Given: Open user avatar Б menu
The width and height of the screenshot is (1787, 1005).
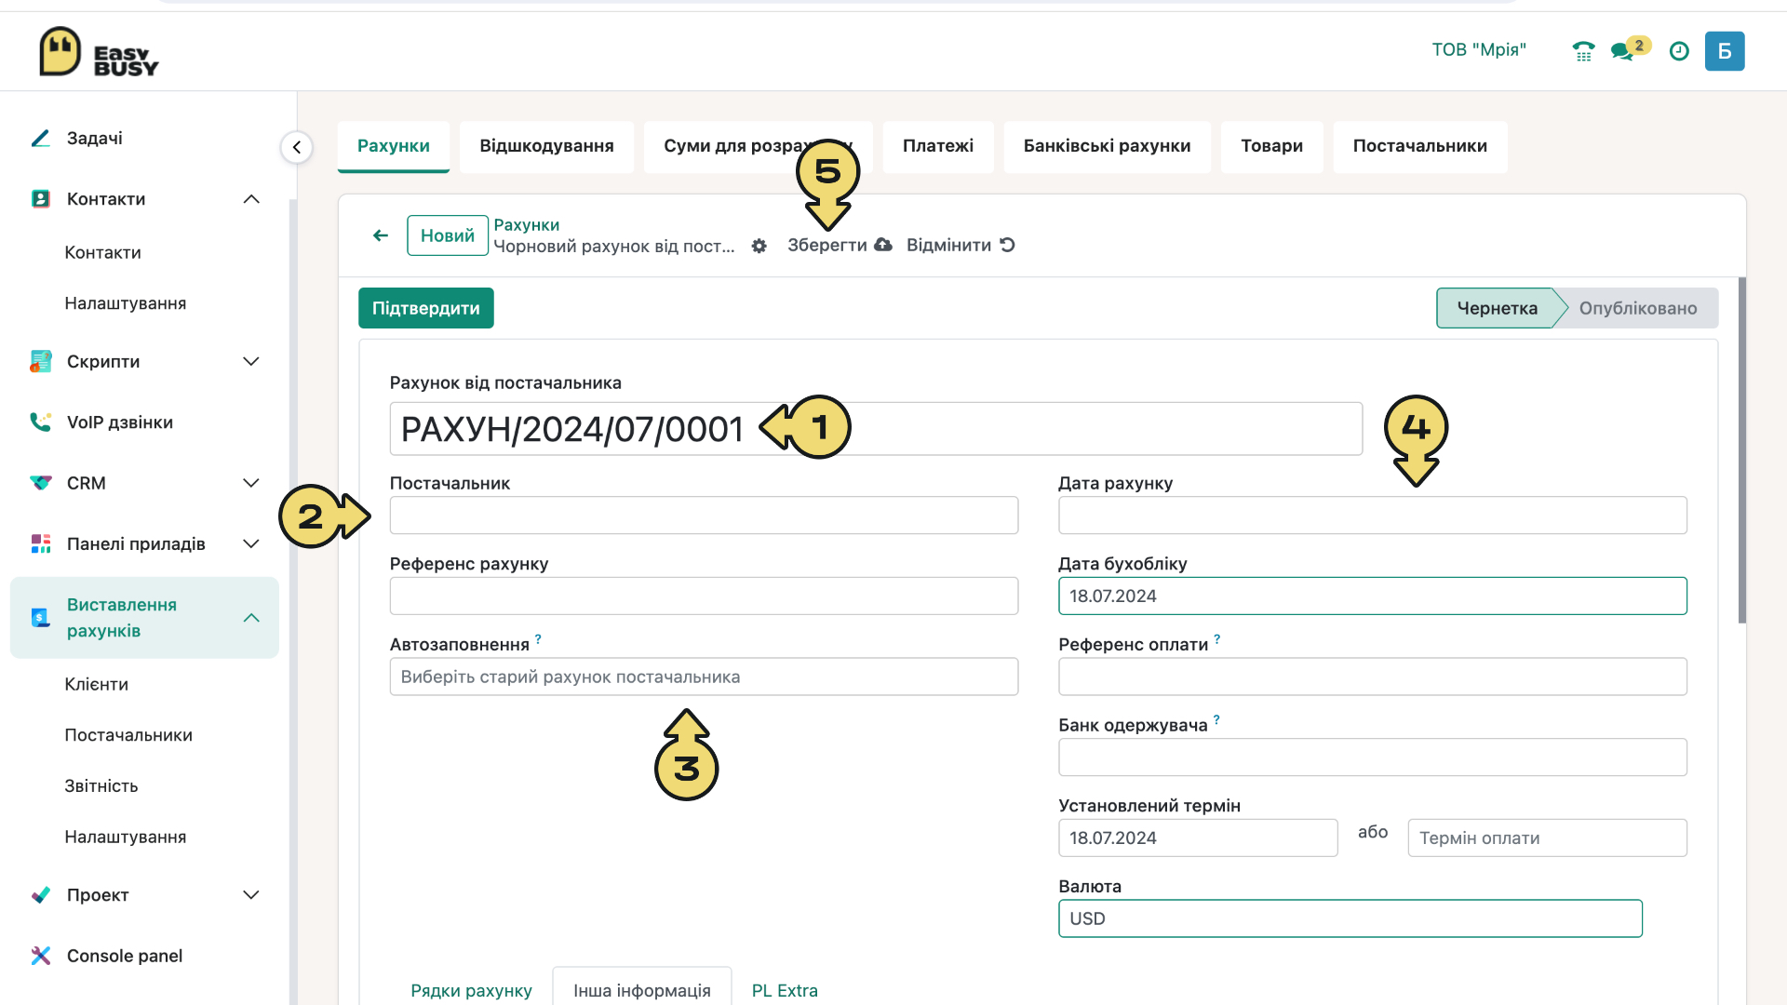Looking at the screenshot, I should (1725, 51).
